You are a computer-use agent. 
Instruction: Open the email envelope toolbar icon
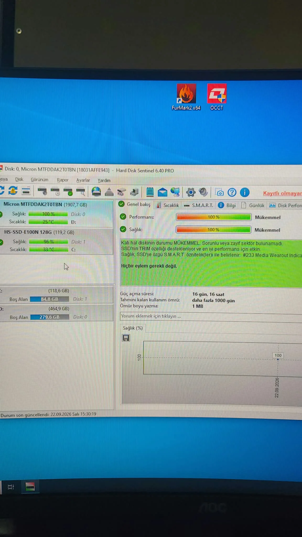coord(162,192)
